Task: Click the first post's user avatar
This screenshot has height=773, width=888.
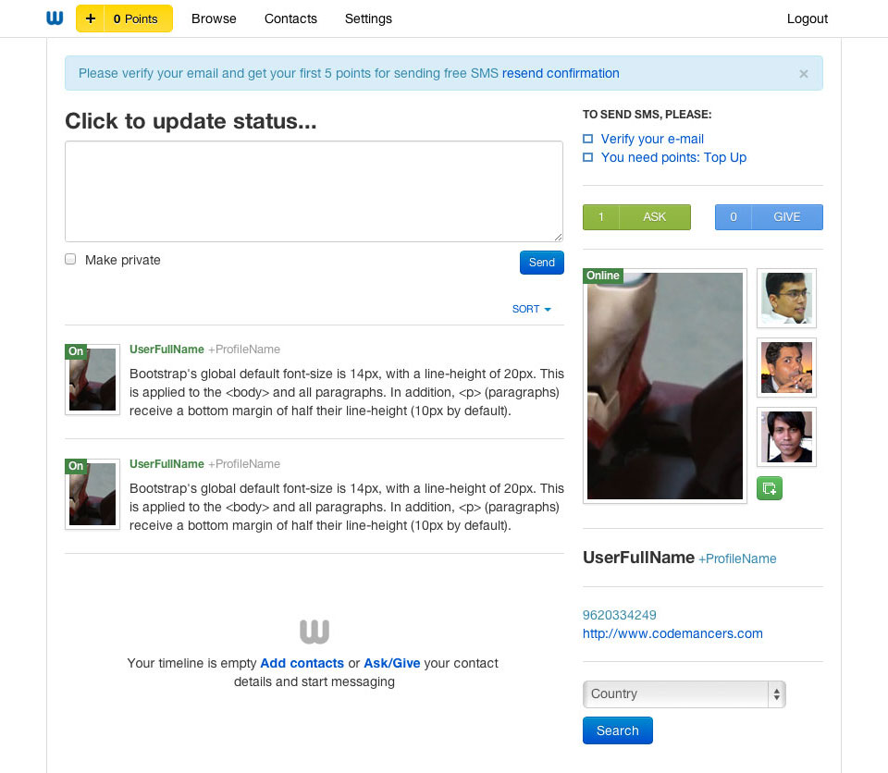Action: point(92,379)
